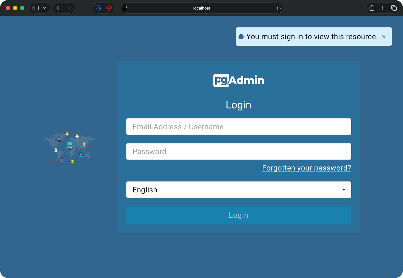Click the green full screen window button
The width and height of the screenshot is (403, 278).
pos(22,8)
